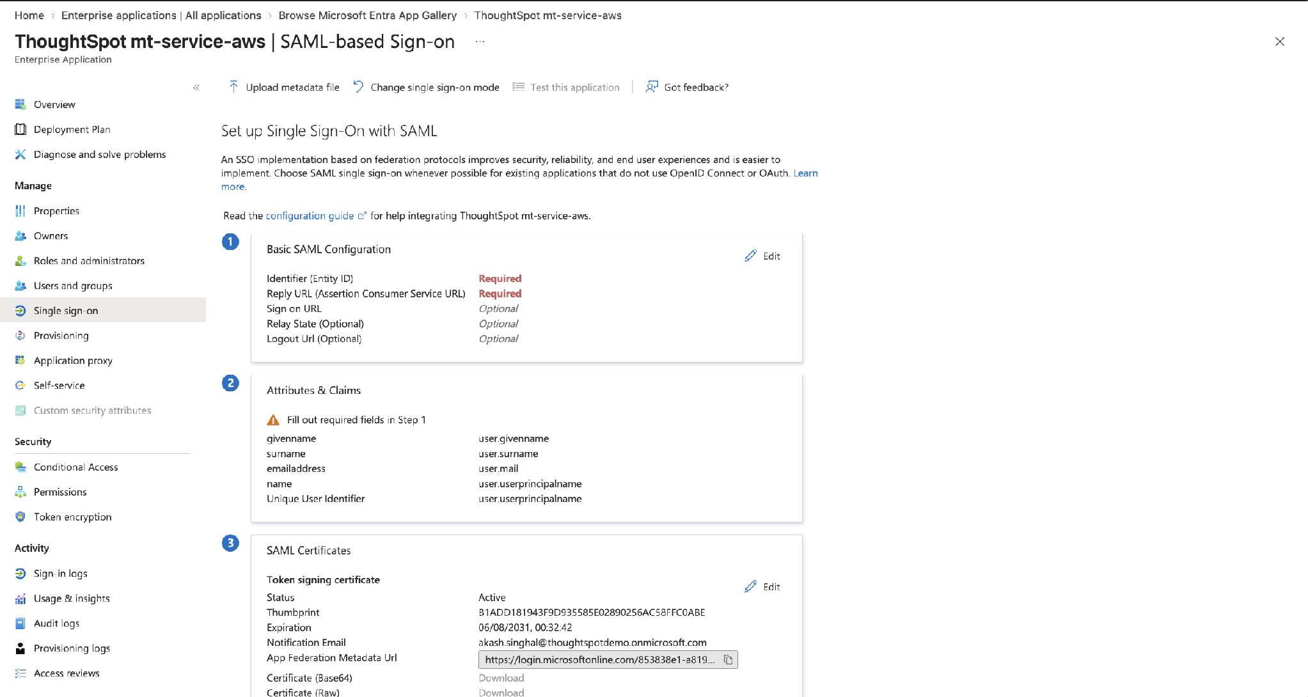
Task: Click the Application proxy grid icon
Action: coord(20,360)
